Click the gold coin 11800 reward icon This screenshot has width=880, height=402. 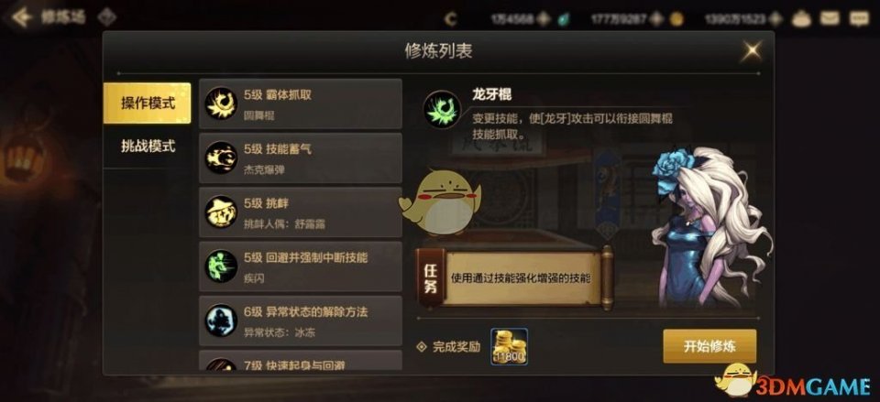point(509,347)
